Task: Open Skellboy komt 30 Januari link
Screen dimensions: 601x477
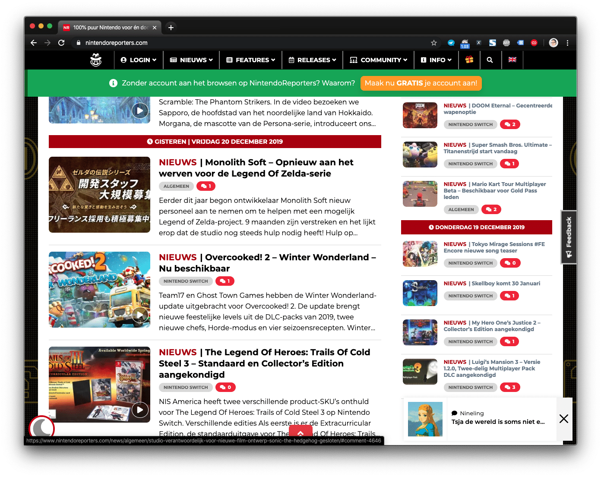Action: click(492, 284)
